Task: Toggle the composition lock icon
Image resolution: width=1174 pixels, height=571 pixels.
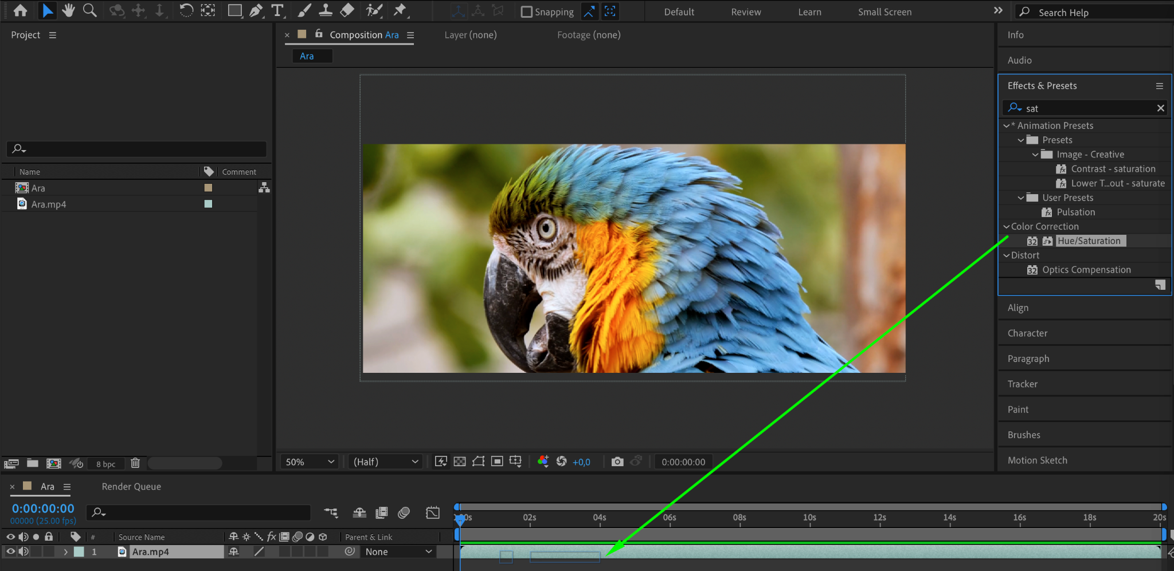Action: click(319, 34)
